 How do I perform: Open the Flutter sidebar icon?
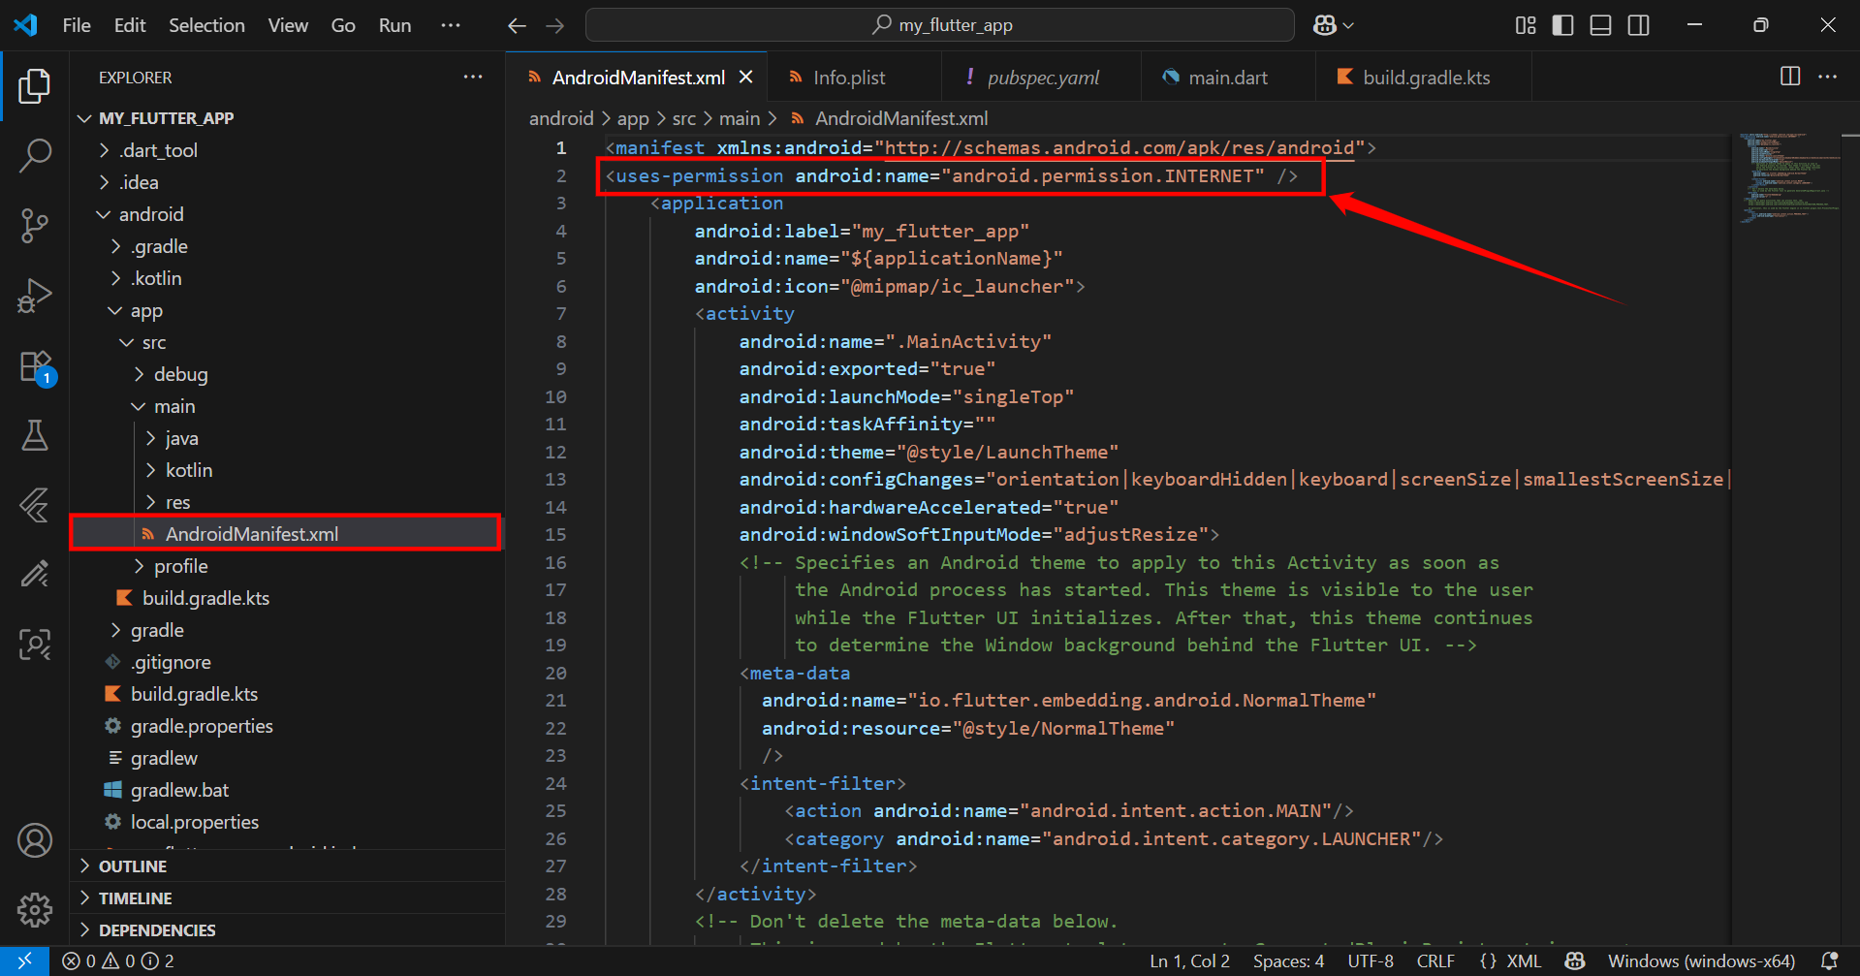pyautogui.click(x=35, y=505)
